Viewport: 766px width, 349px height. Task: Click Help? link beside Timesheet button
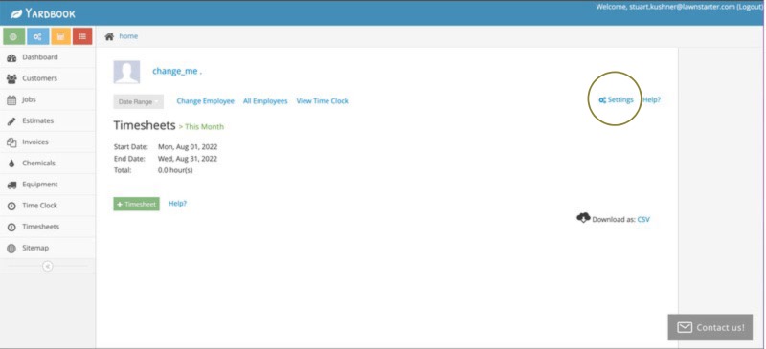coord(177,203)
